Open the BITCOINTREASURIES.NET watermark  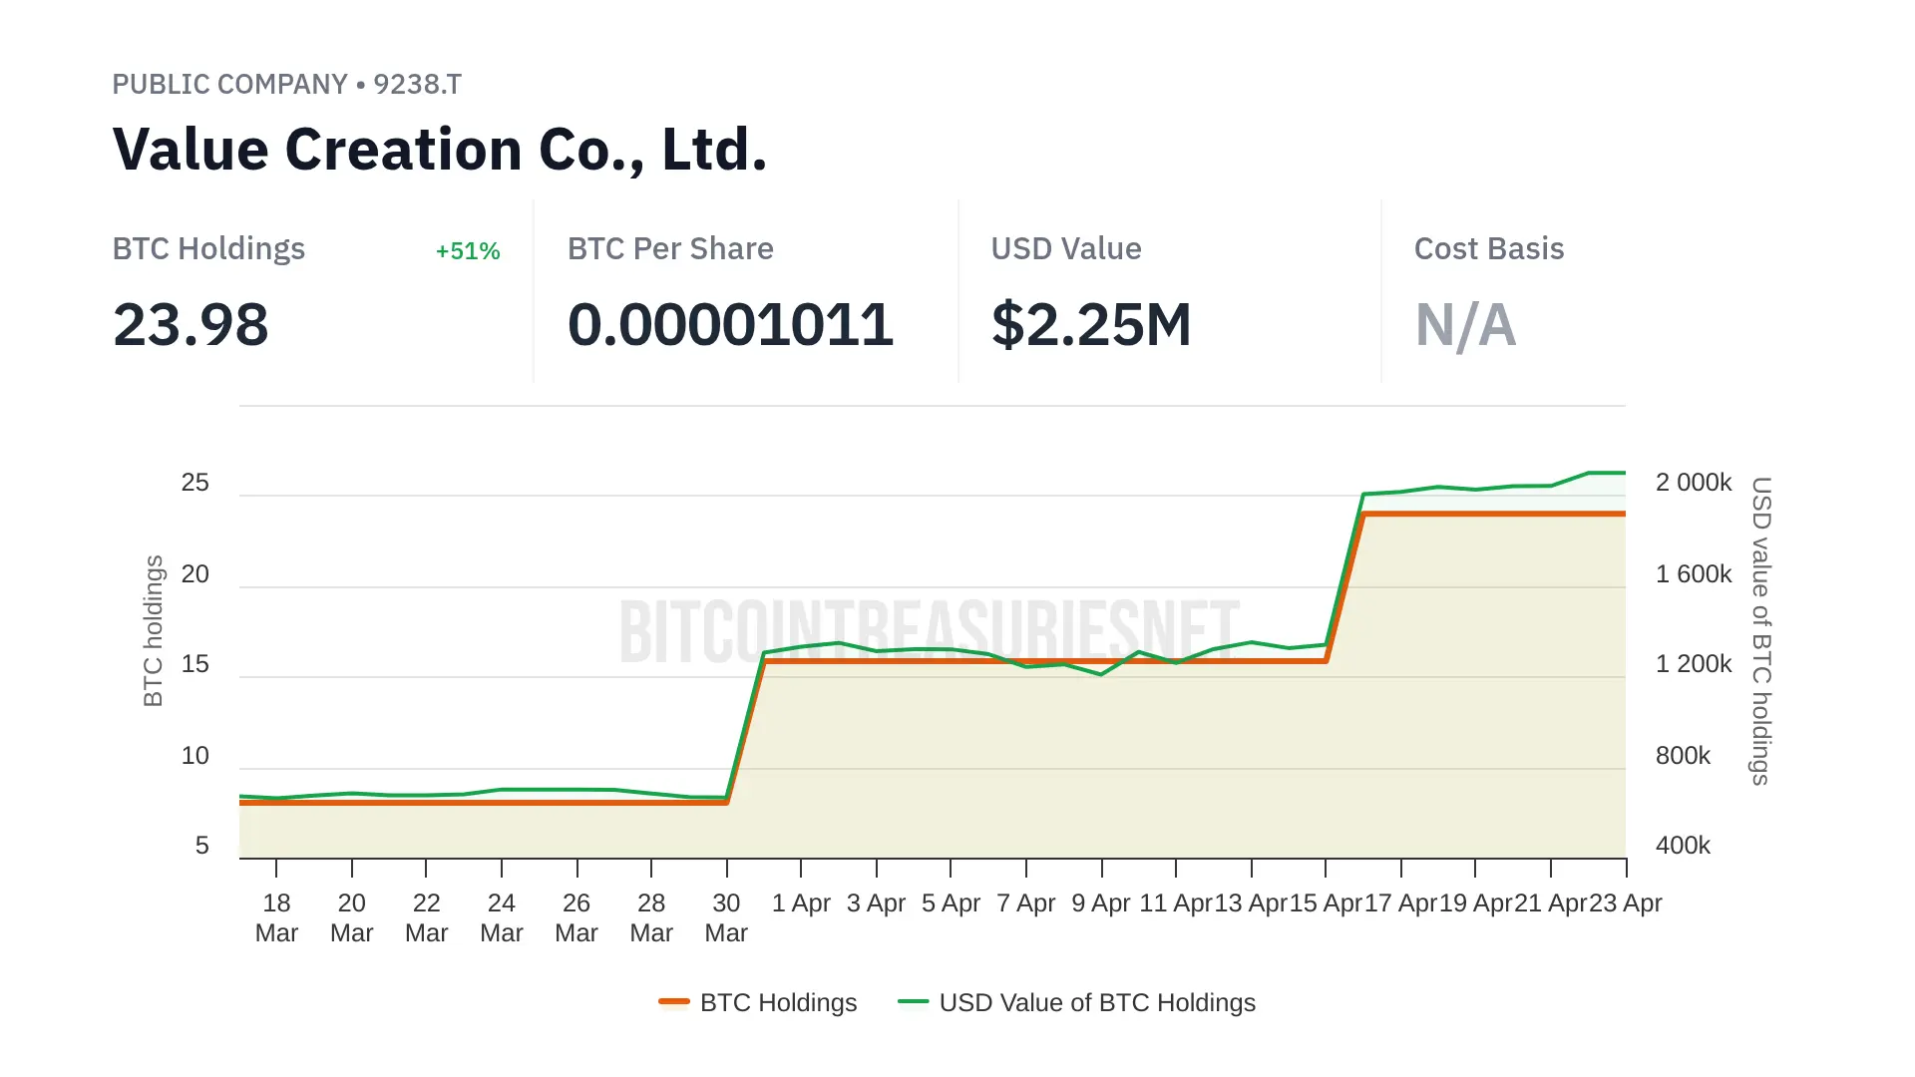point(929,632)
